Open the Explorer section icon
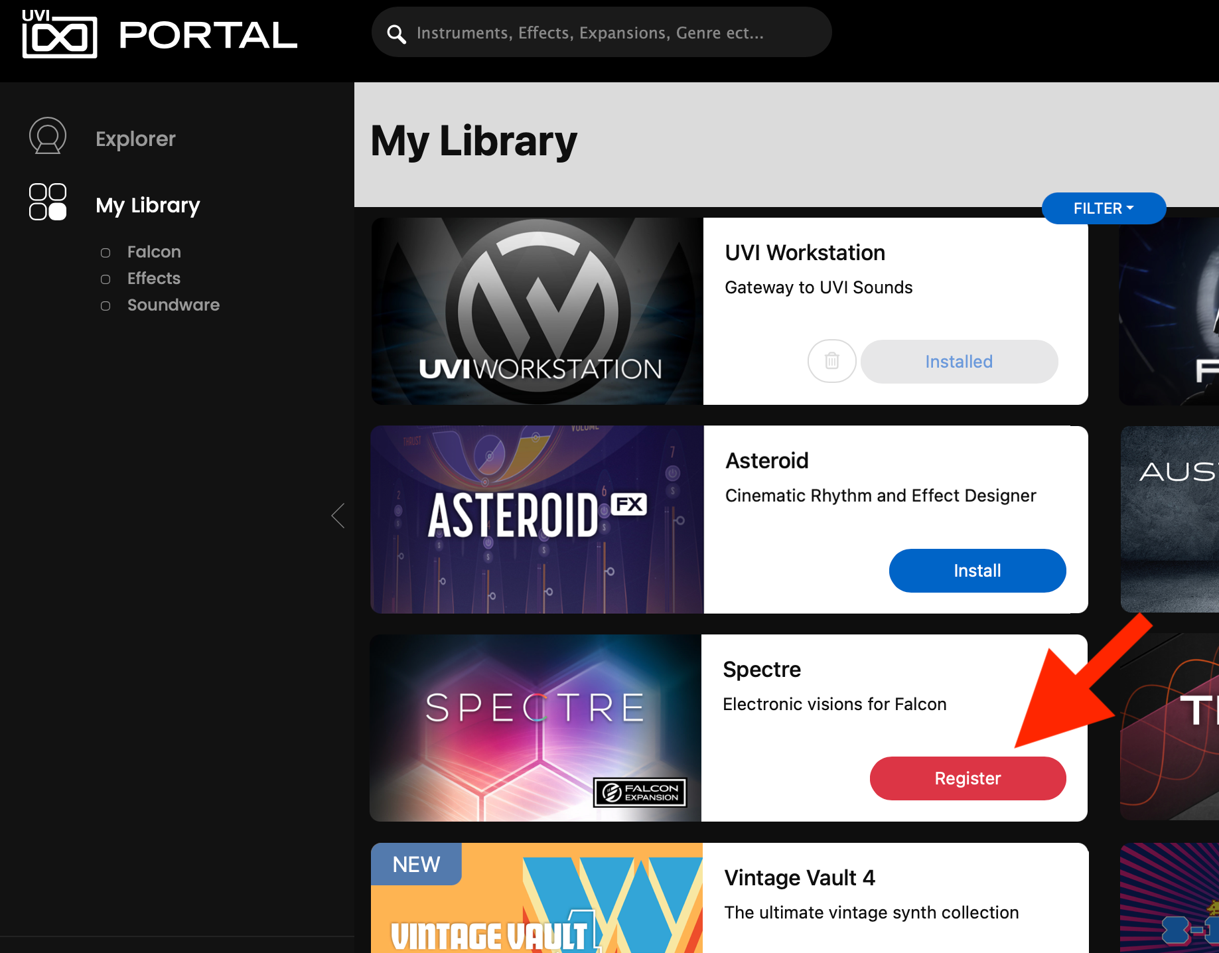Image resolution: width=1219 pixels, height=953 pixels. pyautogui.click(x=48, y=136)
